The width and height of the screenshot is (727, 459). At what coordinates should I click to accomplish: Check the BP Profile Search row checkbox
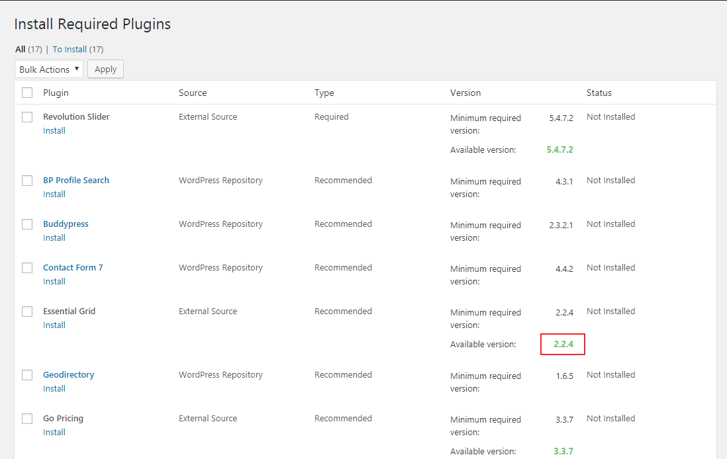[x=27, y=180]
